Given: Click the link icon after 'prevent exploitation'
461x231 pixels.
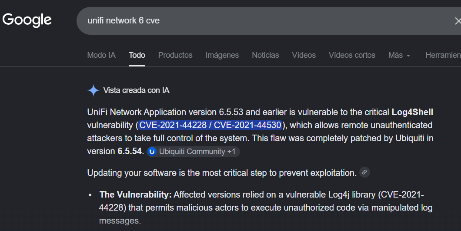Looking at the screenshot, I should pyautogui.click(x=364, y=172).
